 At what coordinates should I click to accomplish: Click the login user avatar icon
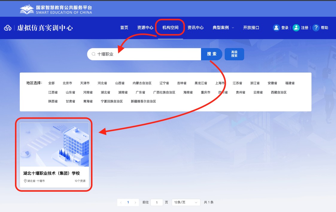pyautogui.click(x=276, y=28)
